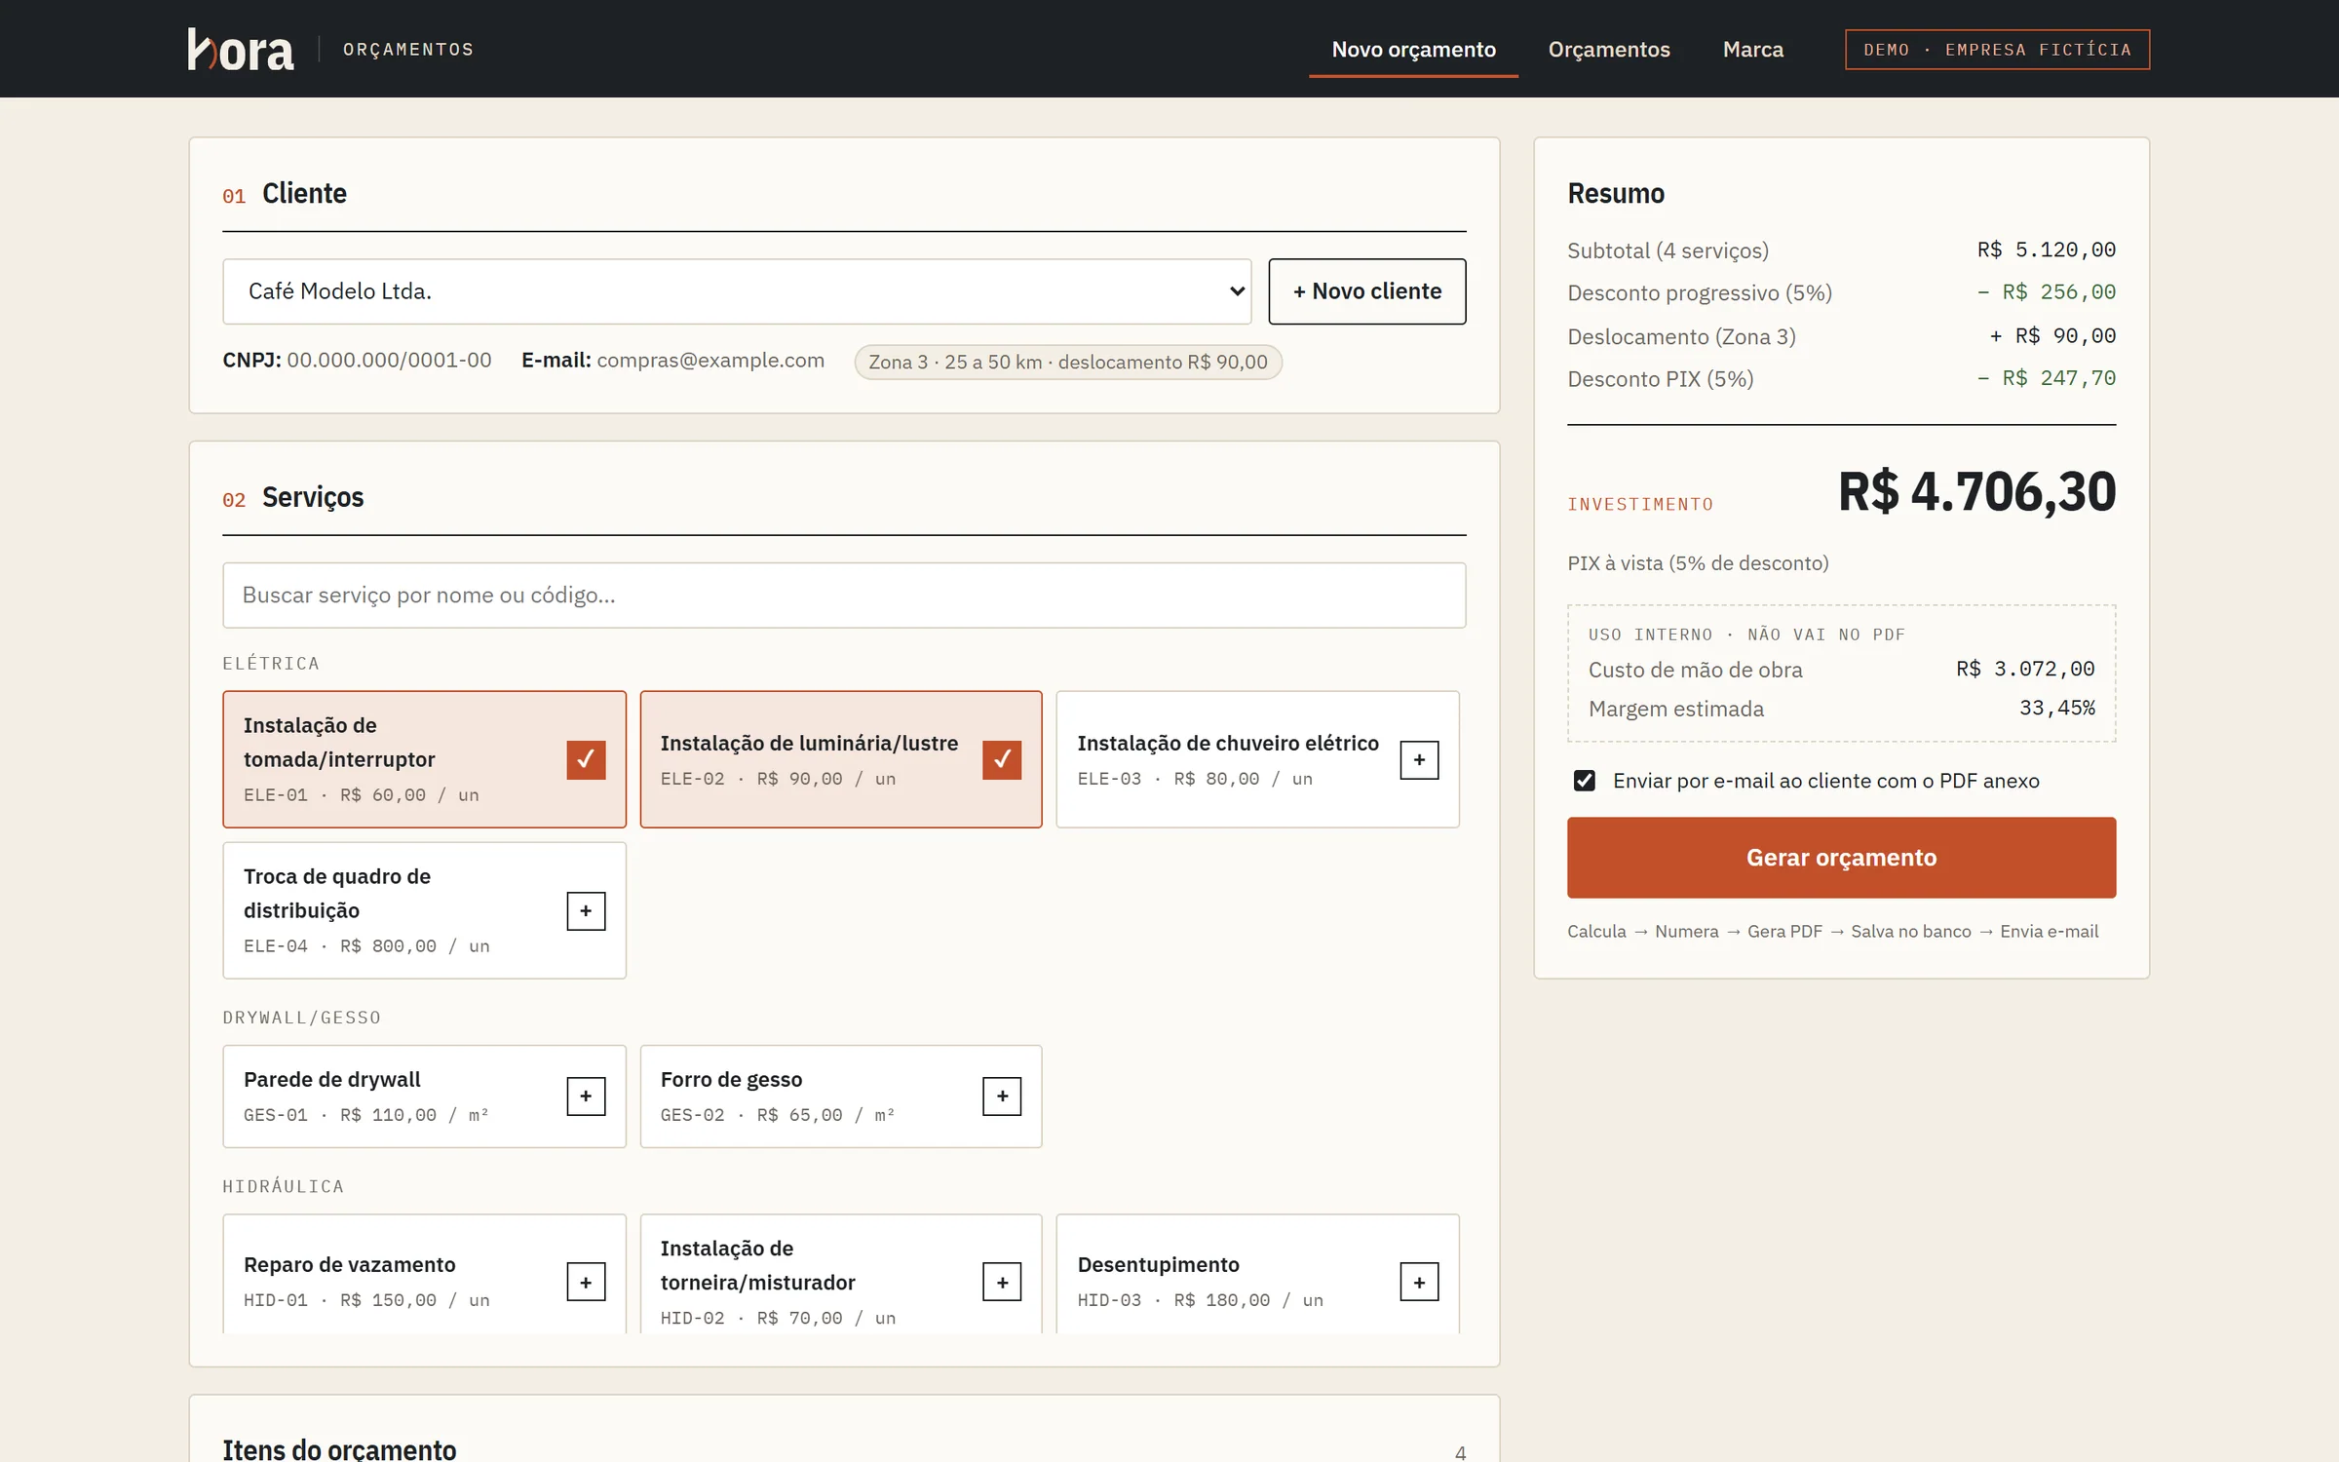
Task: Click the R$ 4.706,30 investment total
Action: coord(1976,491)
